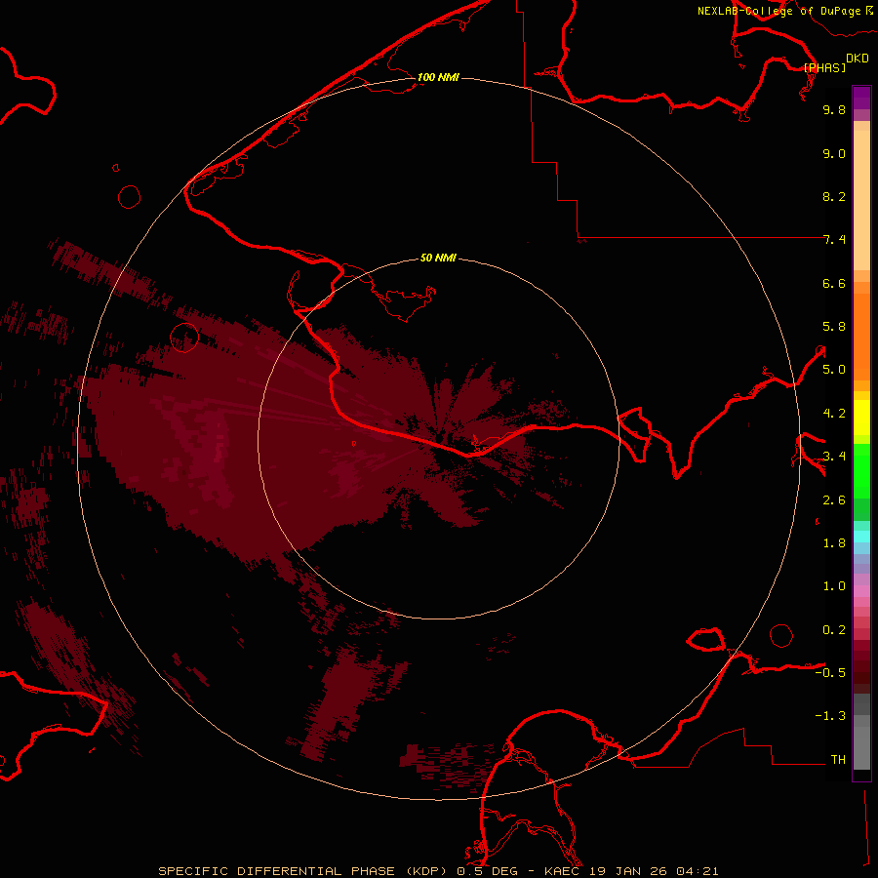Click the 19 JAN 26 date text
Screen dimensions: 878x878
click(627, 871)
